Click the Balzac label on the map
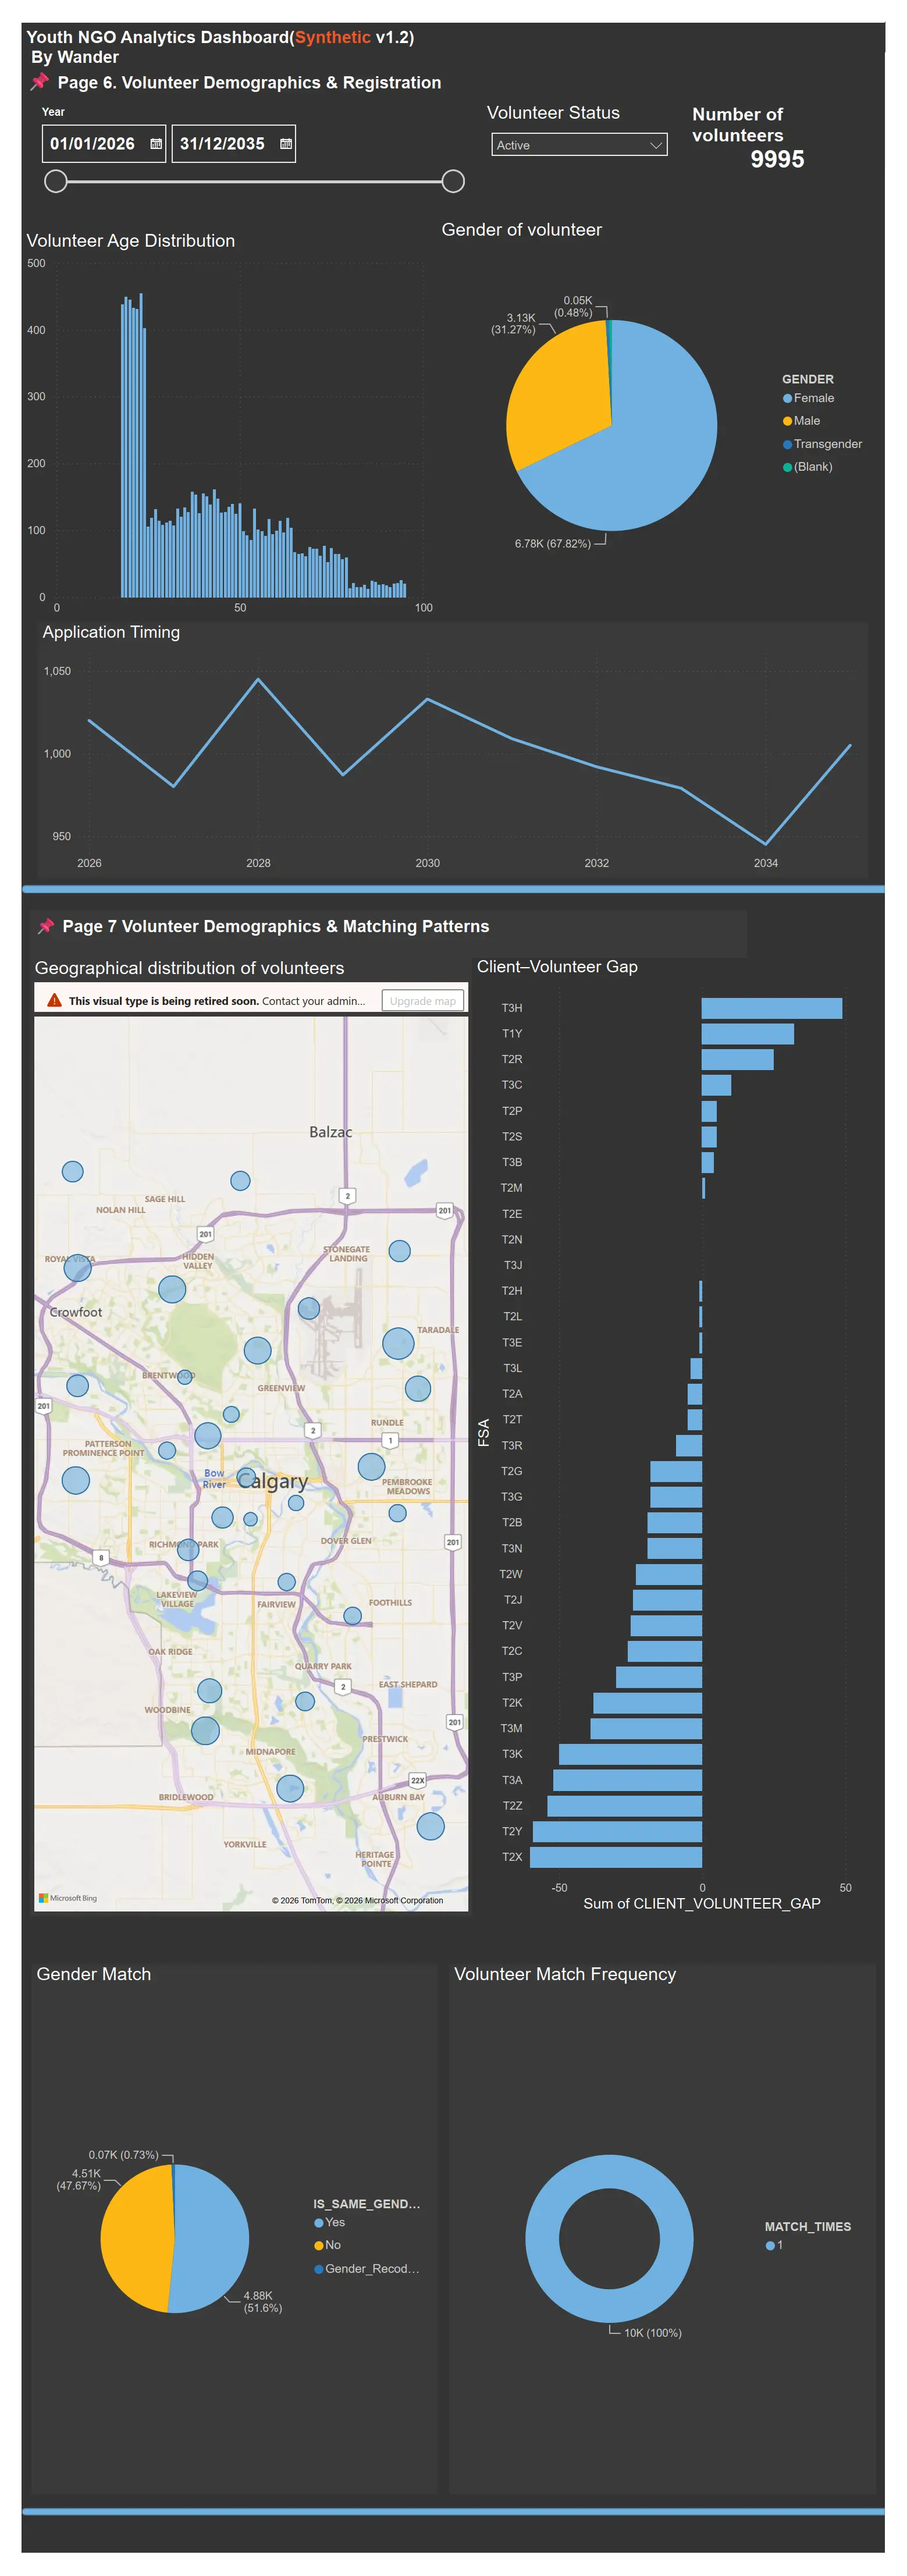The image size is (907, 2576). 330,1132
